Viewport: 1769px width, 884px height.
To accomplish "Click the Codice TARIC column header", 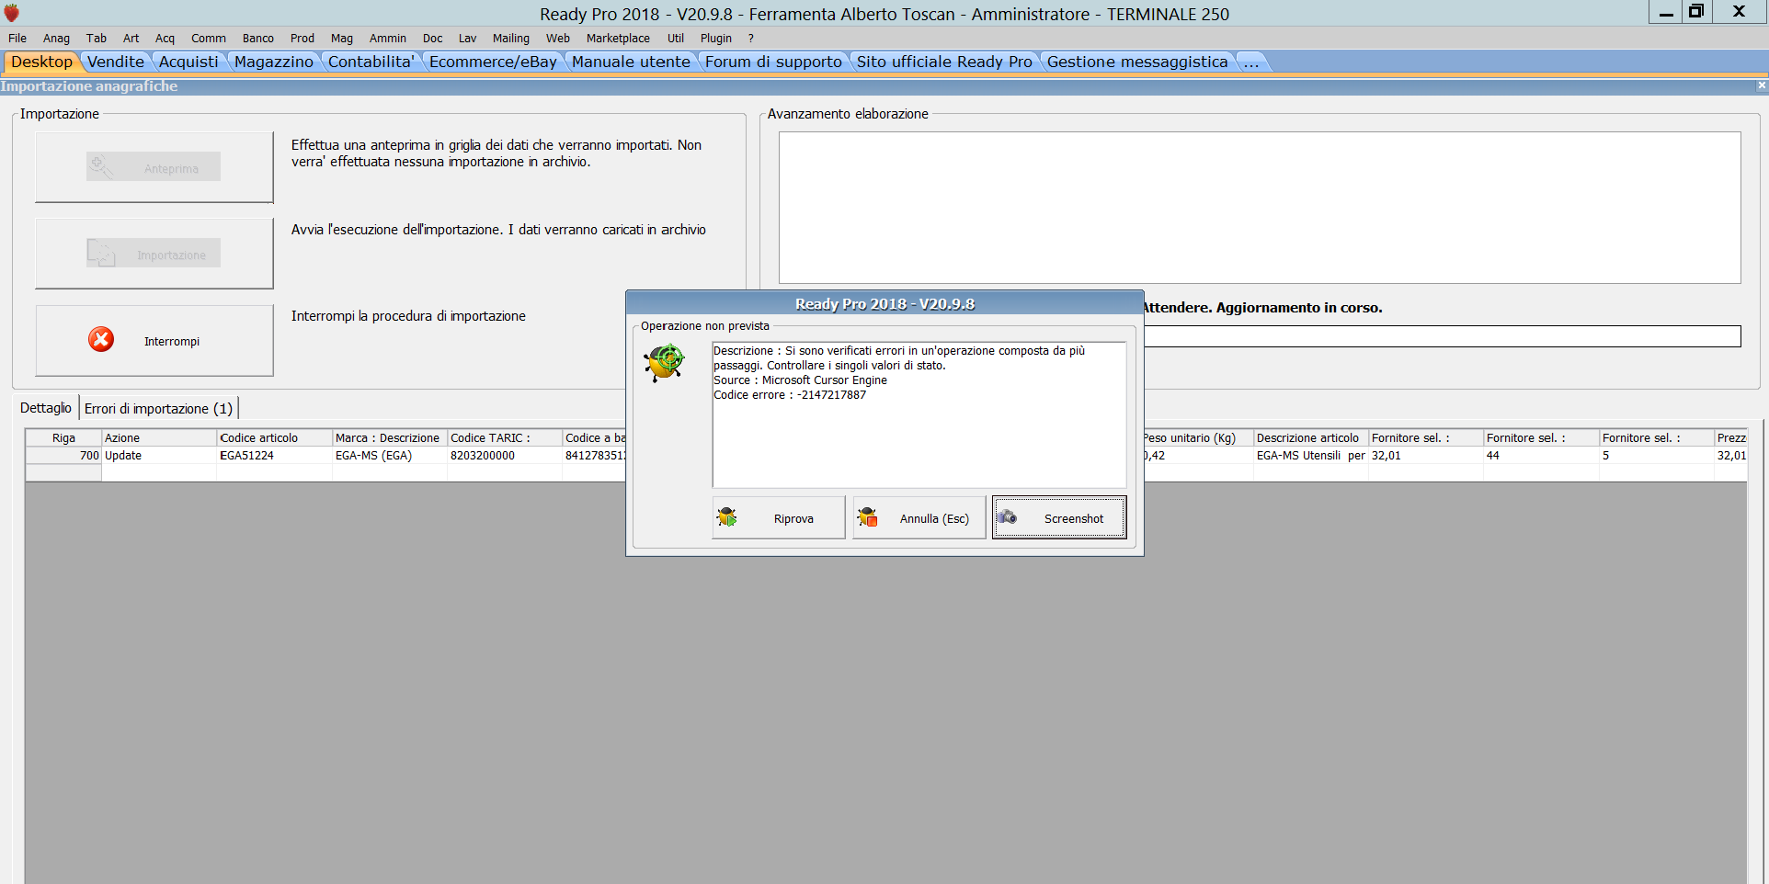I will tap(504, 438).
